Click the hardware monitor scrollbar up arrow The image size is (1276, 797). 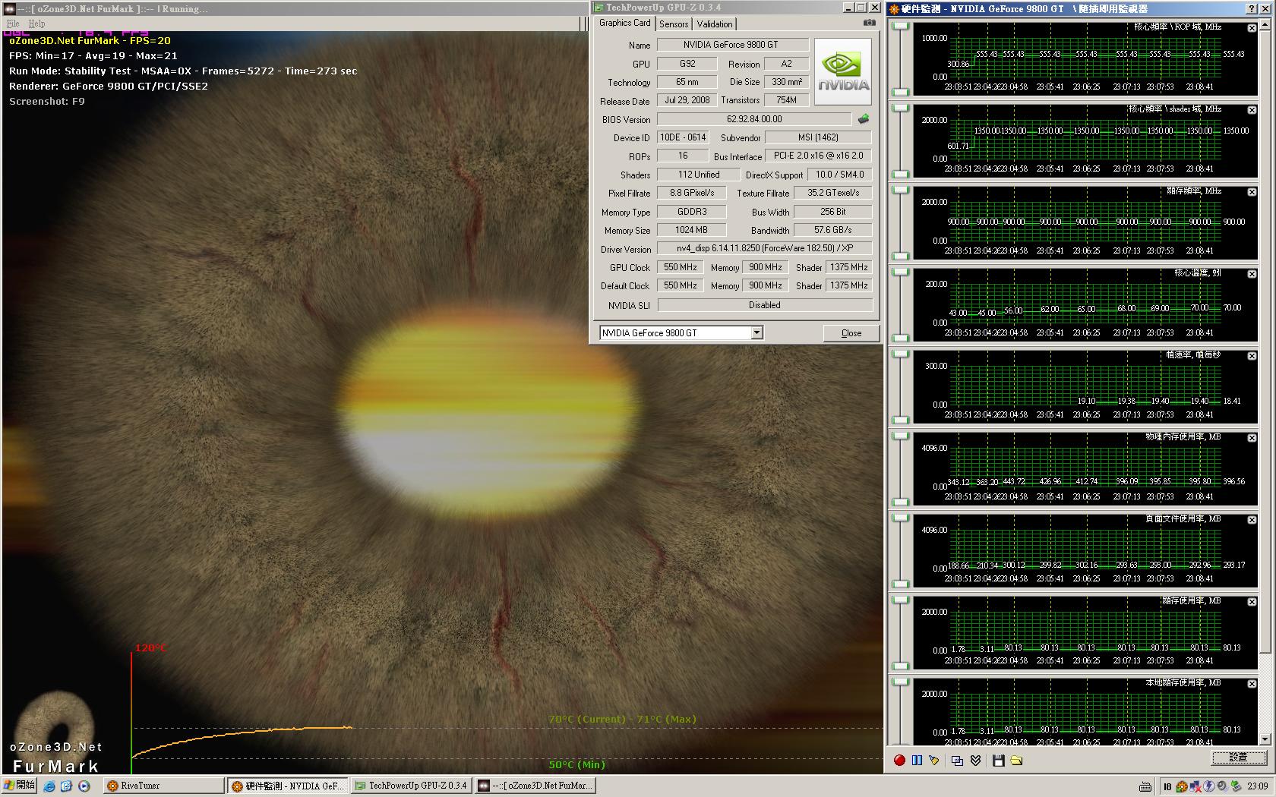point(1265,25)
